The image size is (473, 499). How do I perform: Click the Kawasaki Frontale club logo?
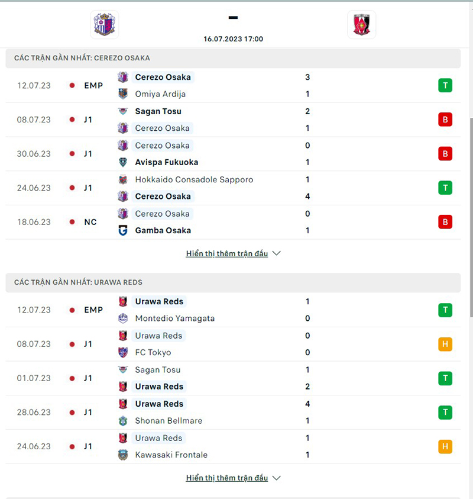point(122,455)
